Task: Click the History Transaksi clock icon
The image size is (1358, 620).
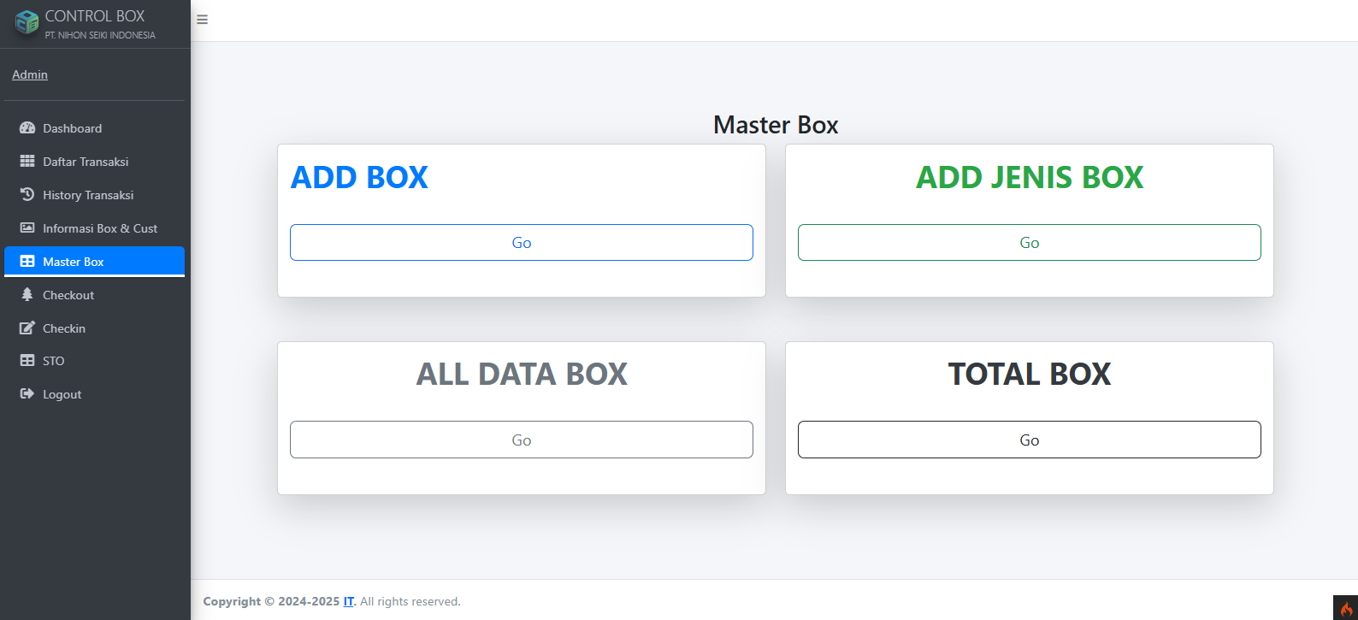Action: point(27,195)
